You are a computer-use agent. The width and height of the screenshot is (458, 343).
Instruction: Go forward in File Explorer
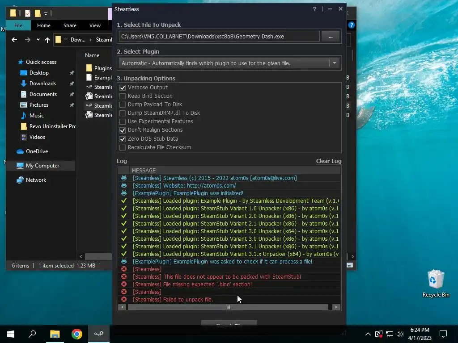pos(28,40)
